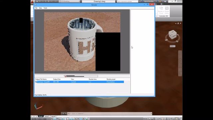Click the keyword search input field

pos(127,1)
